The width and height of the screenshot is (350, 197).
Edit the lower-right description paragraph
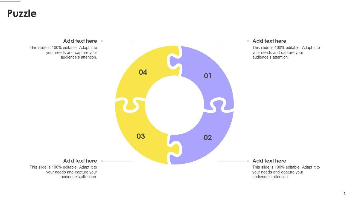286,172
